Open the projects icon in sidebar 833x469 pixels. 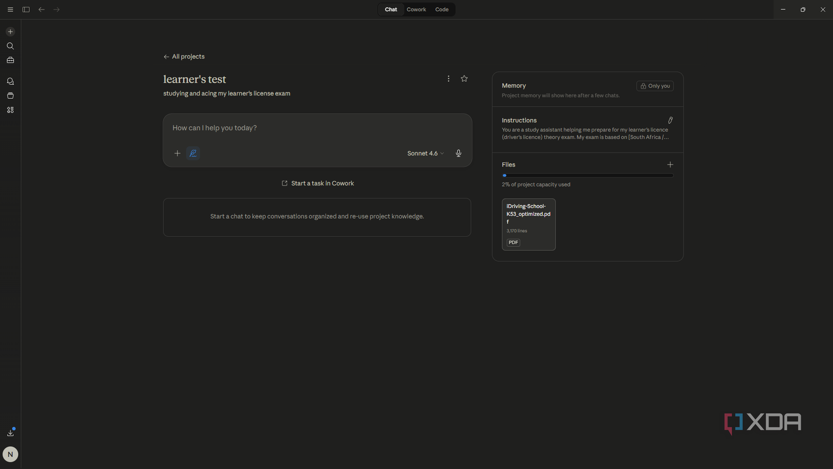tap(10, 96)
